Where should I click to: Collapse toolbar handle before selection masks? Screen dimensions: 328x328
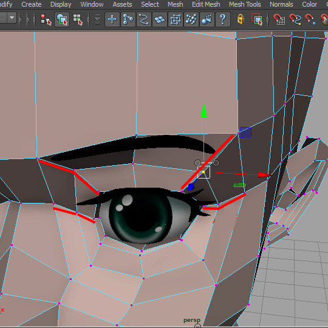pyautogui.click(x=89, y=19)
